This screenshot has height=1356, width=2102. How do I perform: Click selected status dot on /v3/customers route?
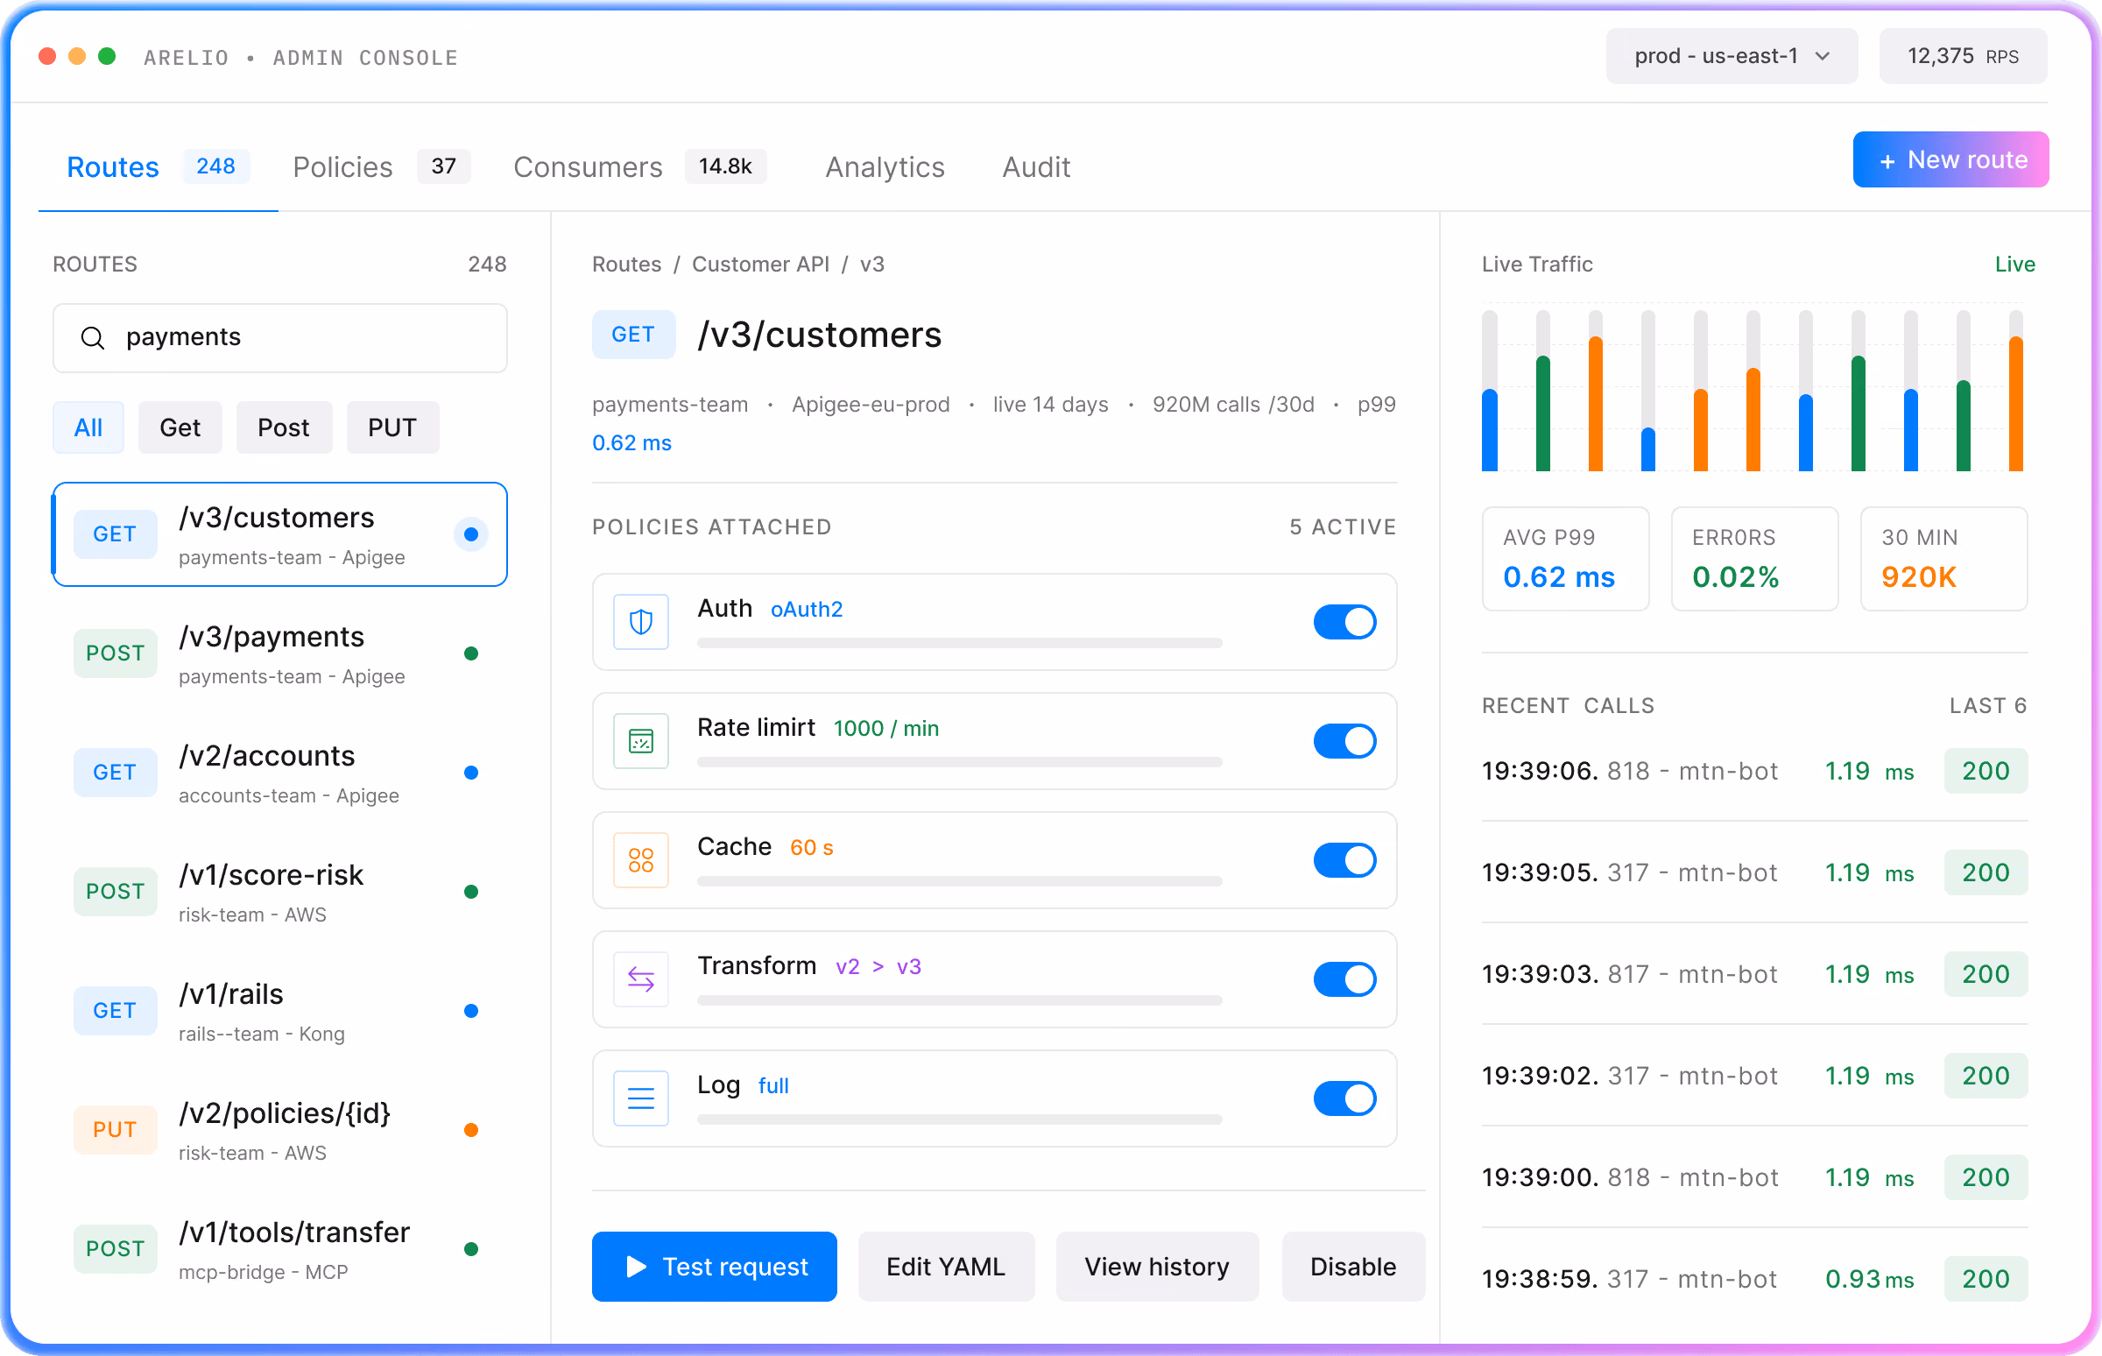[471, 534]
